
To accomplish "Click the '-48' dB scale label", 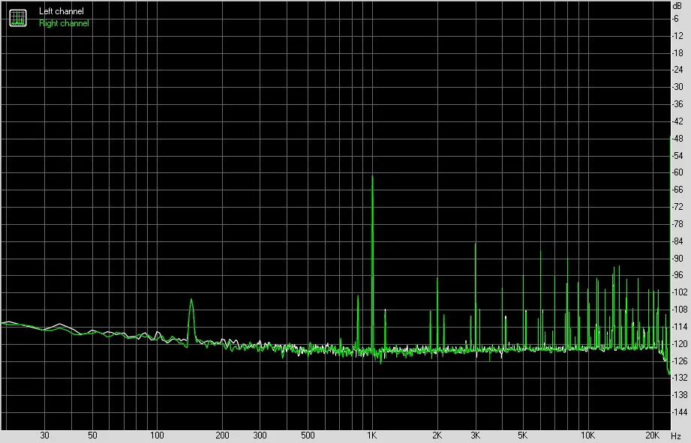I will pyautogui.click(x=677, y=138).
